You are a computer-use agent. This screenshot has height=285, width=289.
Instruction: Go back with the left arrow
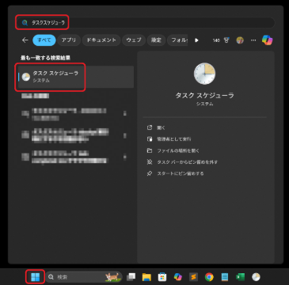[x=25, y=40]
